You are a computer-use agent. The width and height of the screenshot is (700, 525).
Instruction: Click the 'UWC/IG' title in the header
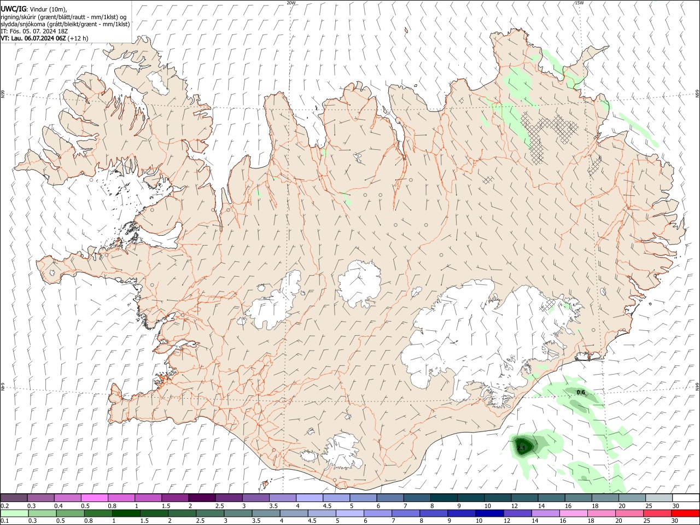pyautogui.click(x=13, y=9)
